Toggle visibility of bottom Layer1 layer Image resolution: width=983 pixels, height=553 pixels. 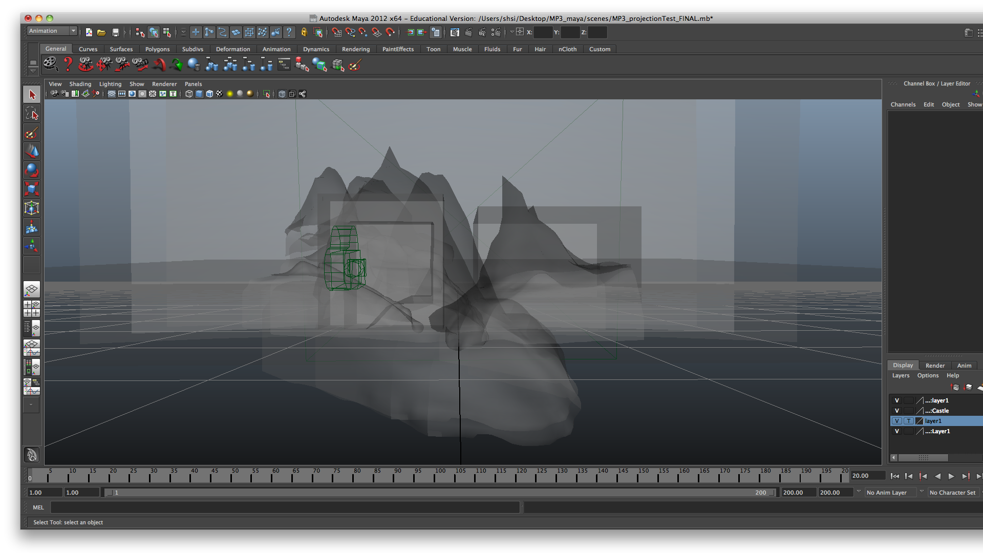[x=896, y=431]
